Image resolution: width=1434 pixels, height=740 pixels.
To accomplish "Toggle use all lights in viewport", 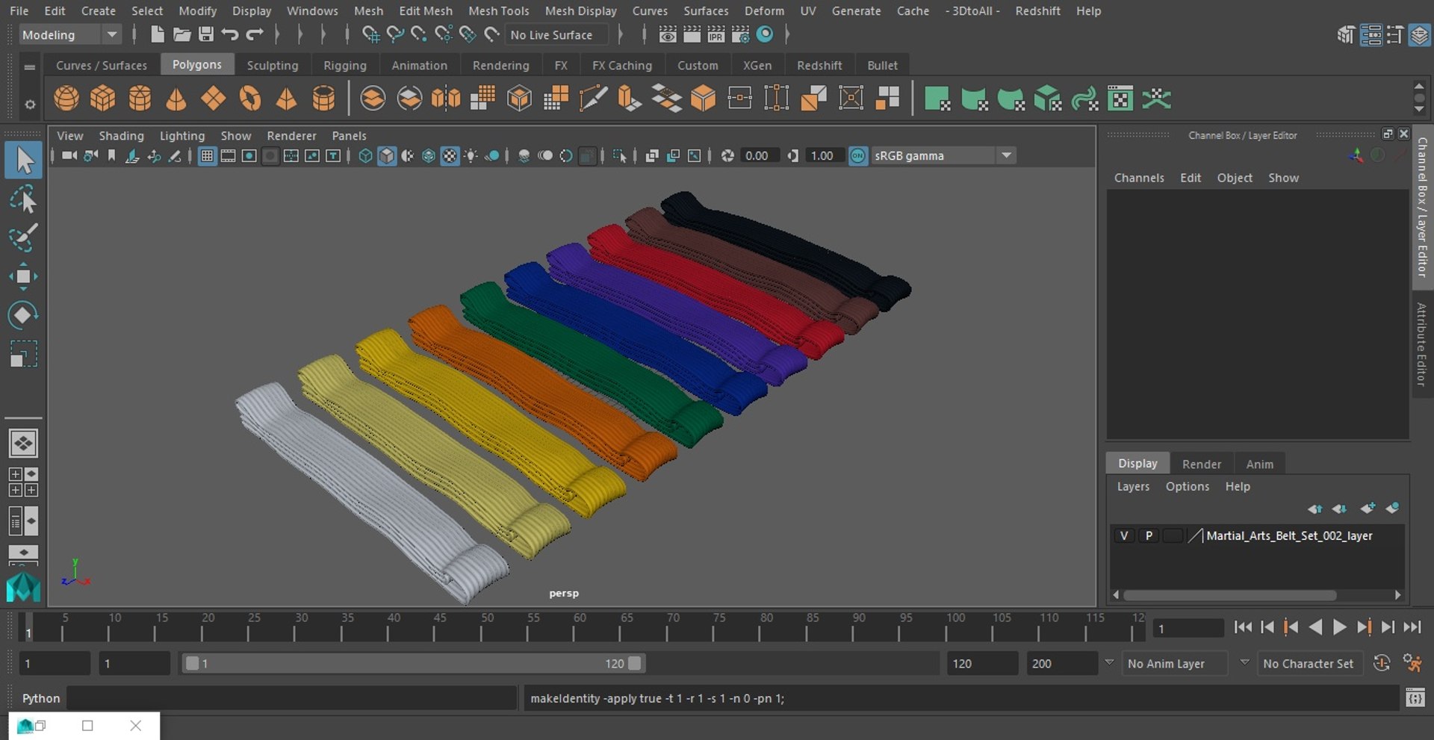I will pyautogui.click(x=471, y=155).
